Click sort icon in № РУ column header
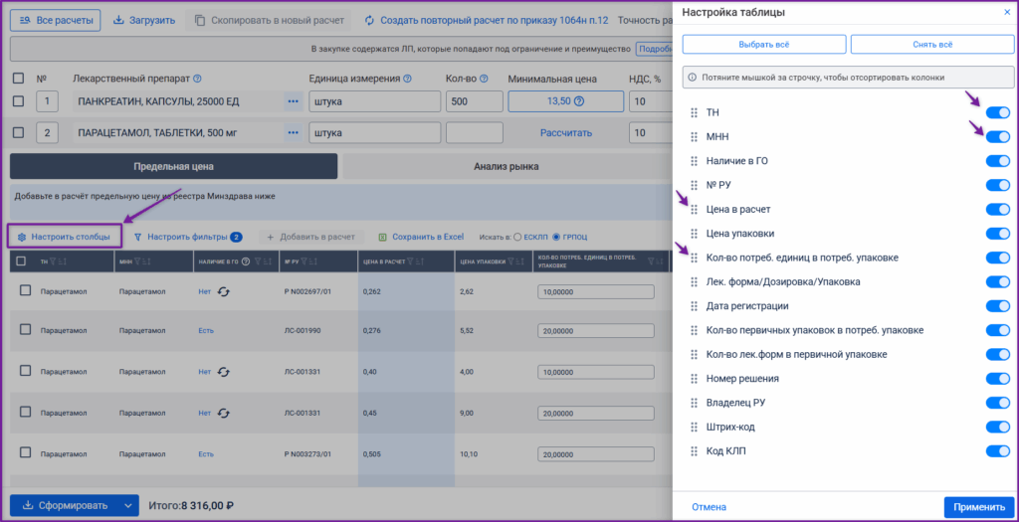1019x522 pixels. pyautogui.click(x=313, y=261)
